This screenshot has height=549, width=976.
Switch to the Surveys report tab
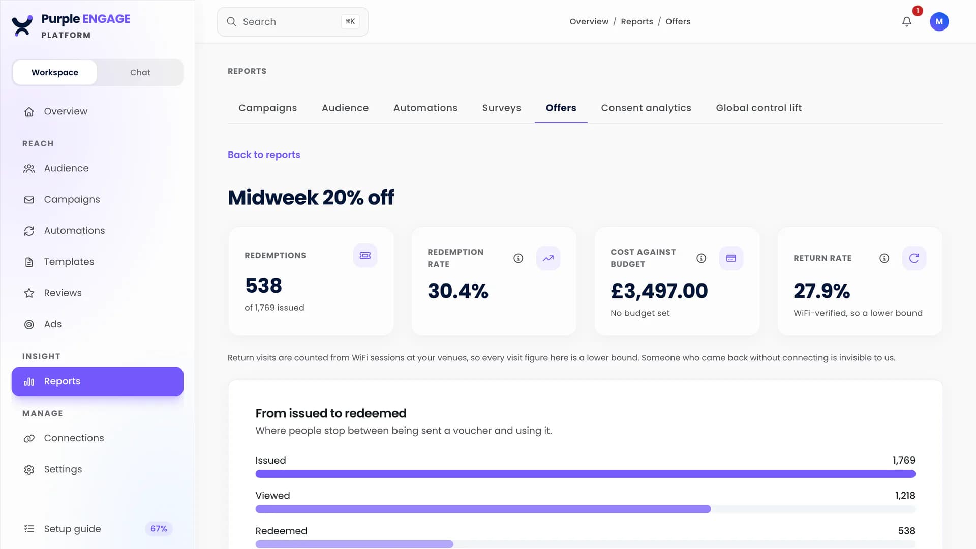click(x=502, y=108)
